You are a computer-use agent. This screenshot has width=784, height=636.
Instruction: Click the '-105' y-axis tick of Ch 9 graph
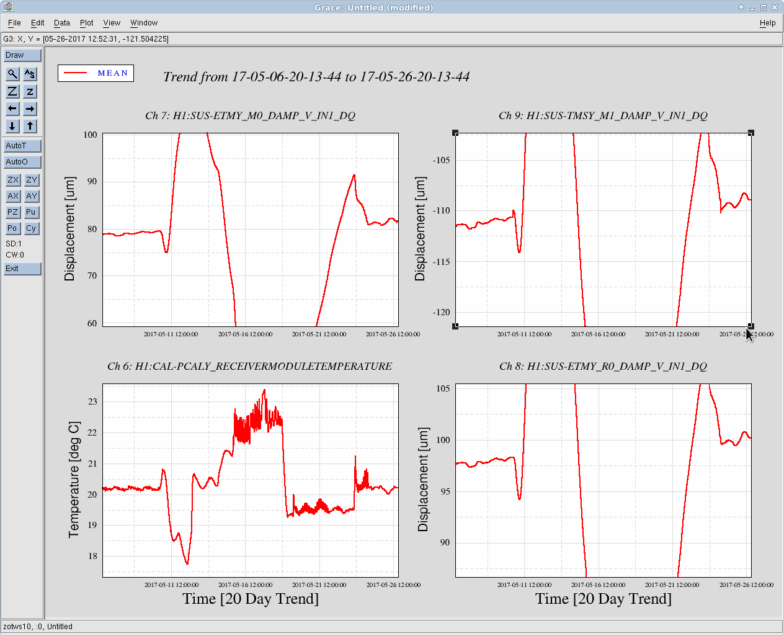coord(442,160)
